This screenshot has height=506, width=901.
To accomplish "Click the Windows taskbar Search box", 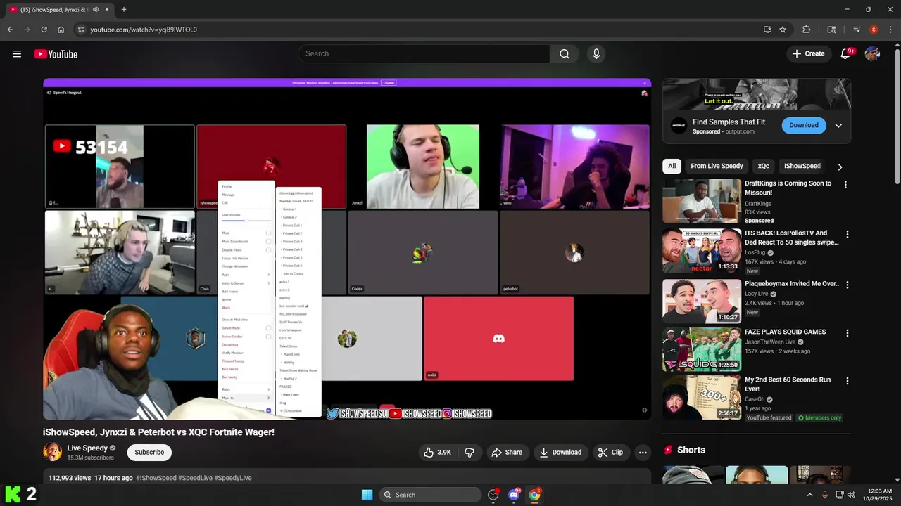I will click(430, 495).
